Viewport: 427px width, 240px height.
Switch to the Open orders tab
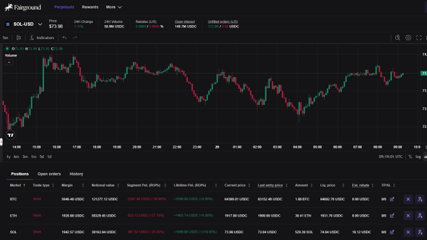pos(49,174)
